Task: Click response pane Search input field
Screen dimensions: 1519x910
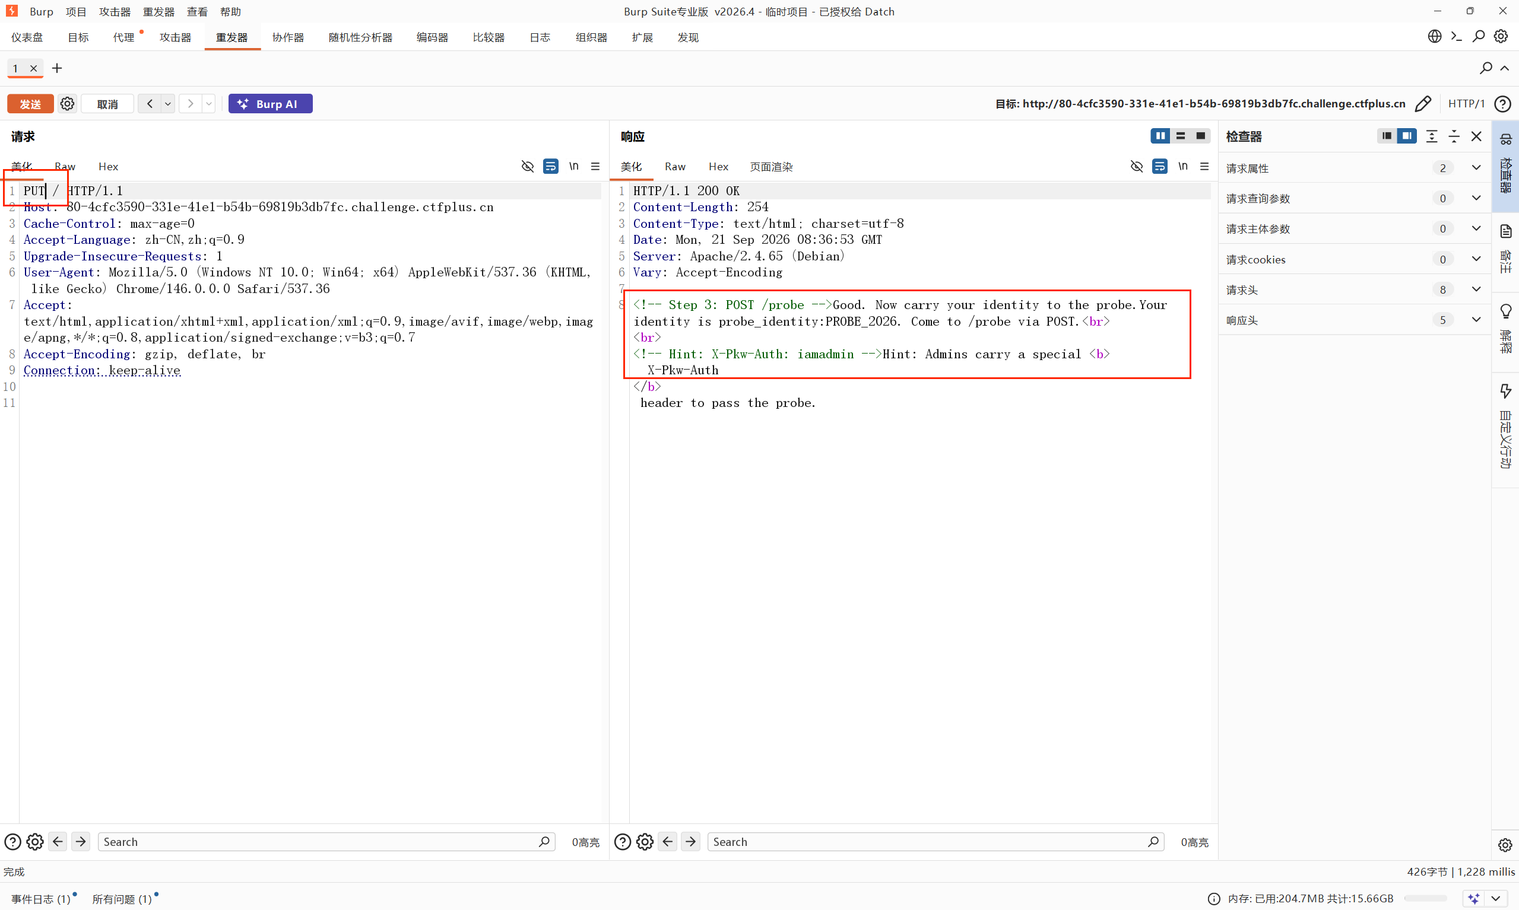Action: click(935, 842)
